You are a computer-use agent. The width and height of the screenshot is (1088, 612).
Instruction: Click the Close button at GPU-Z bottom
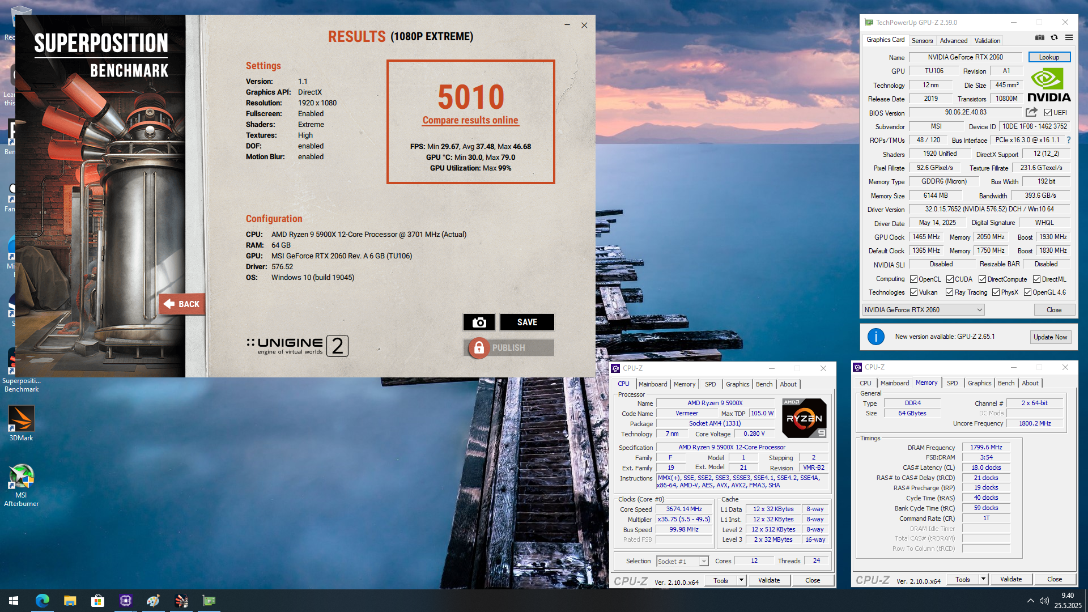pos(1054,310)
